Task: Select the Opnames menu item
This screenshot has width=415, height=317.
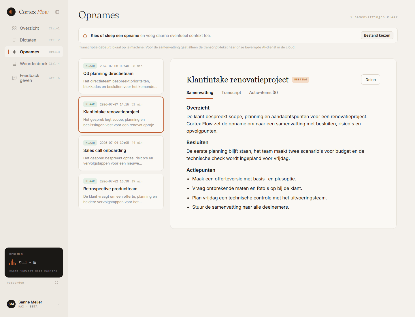Action: pos(34,52)
